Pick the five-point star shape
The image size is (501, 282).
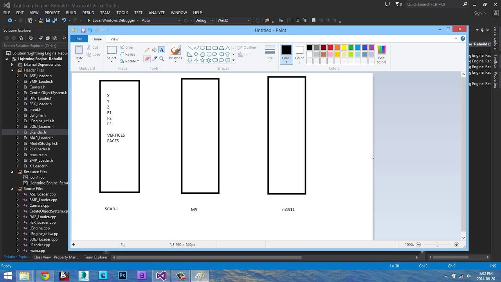pyautogui.click(x=202, y=60)
